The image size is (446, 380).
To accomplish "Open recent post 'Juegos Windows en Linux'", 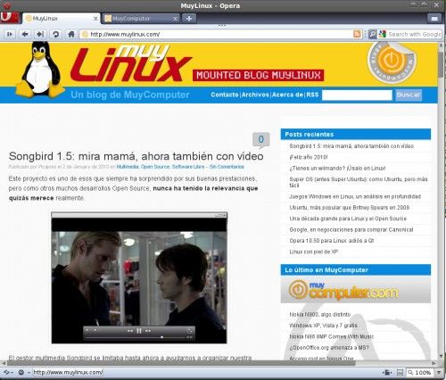I will point(355,196).
